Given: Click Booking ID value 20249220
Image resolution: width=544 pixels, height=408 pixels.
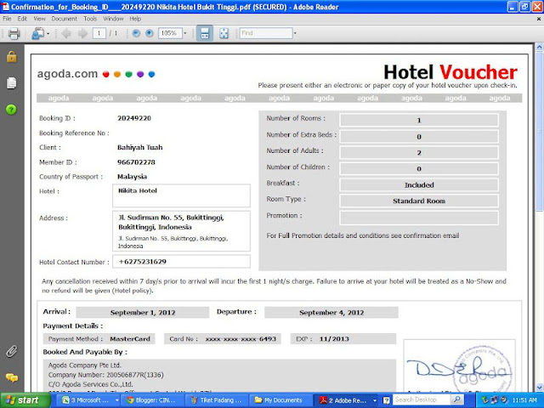Looking at the screenshot, I should [x=134, y=118].
